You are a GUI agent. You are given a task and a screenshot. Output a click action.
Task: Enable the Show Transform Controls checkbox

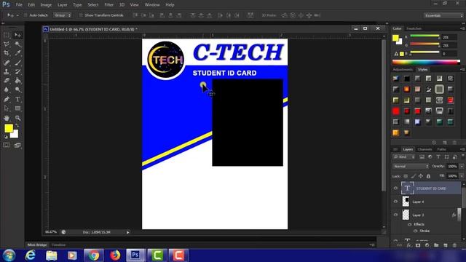(81, 15)
